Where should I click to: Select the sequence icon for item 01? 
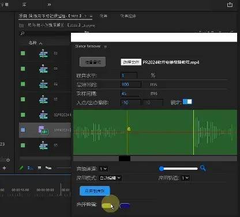[43, 54]
